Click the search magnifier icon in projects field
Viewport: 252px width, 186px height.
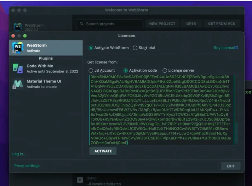82,24
